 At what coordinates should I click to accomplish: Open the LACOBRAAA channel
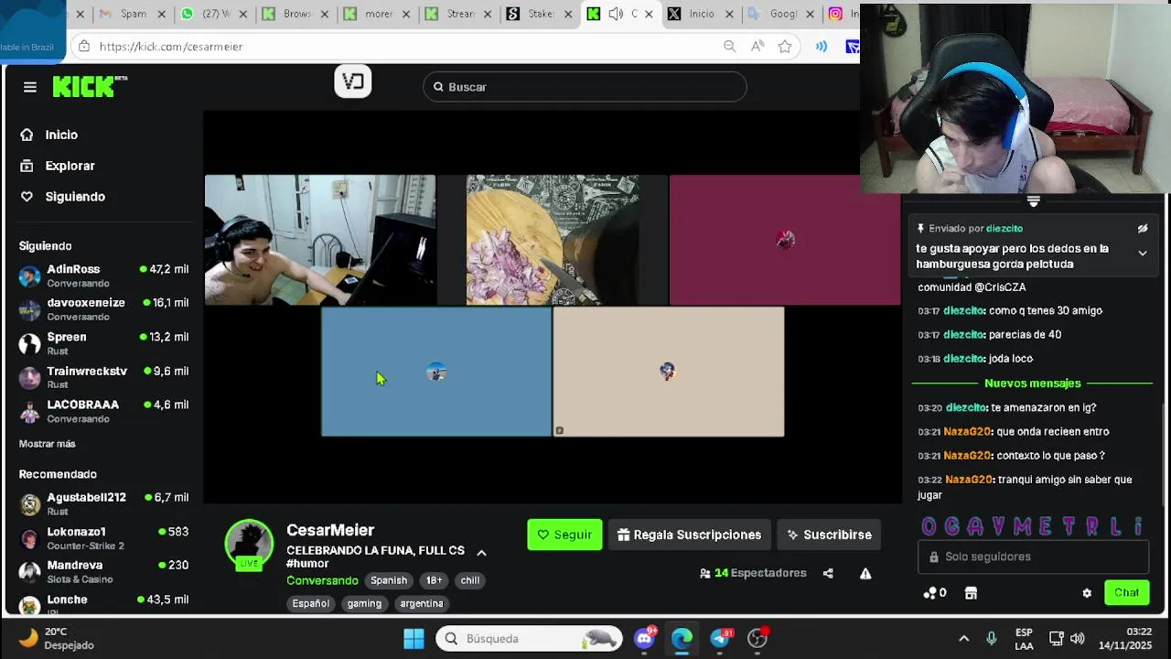(103, 411)
